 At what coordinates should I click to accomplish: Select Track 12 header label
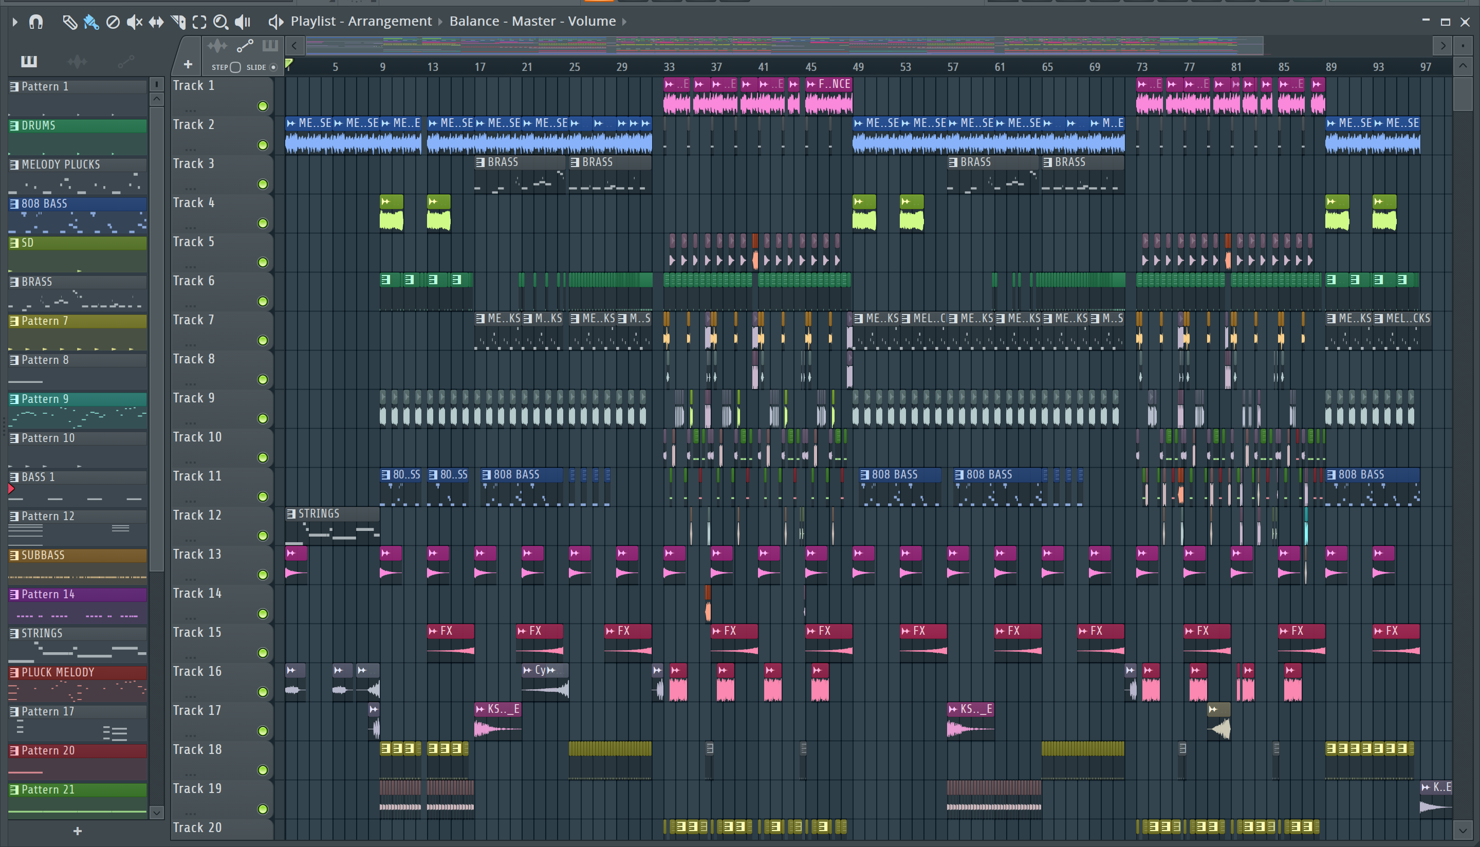click(197, 515)
